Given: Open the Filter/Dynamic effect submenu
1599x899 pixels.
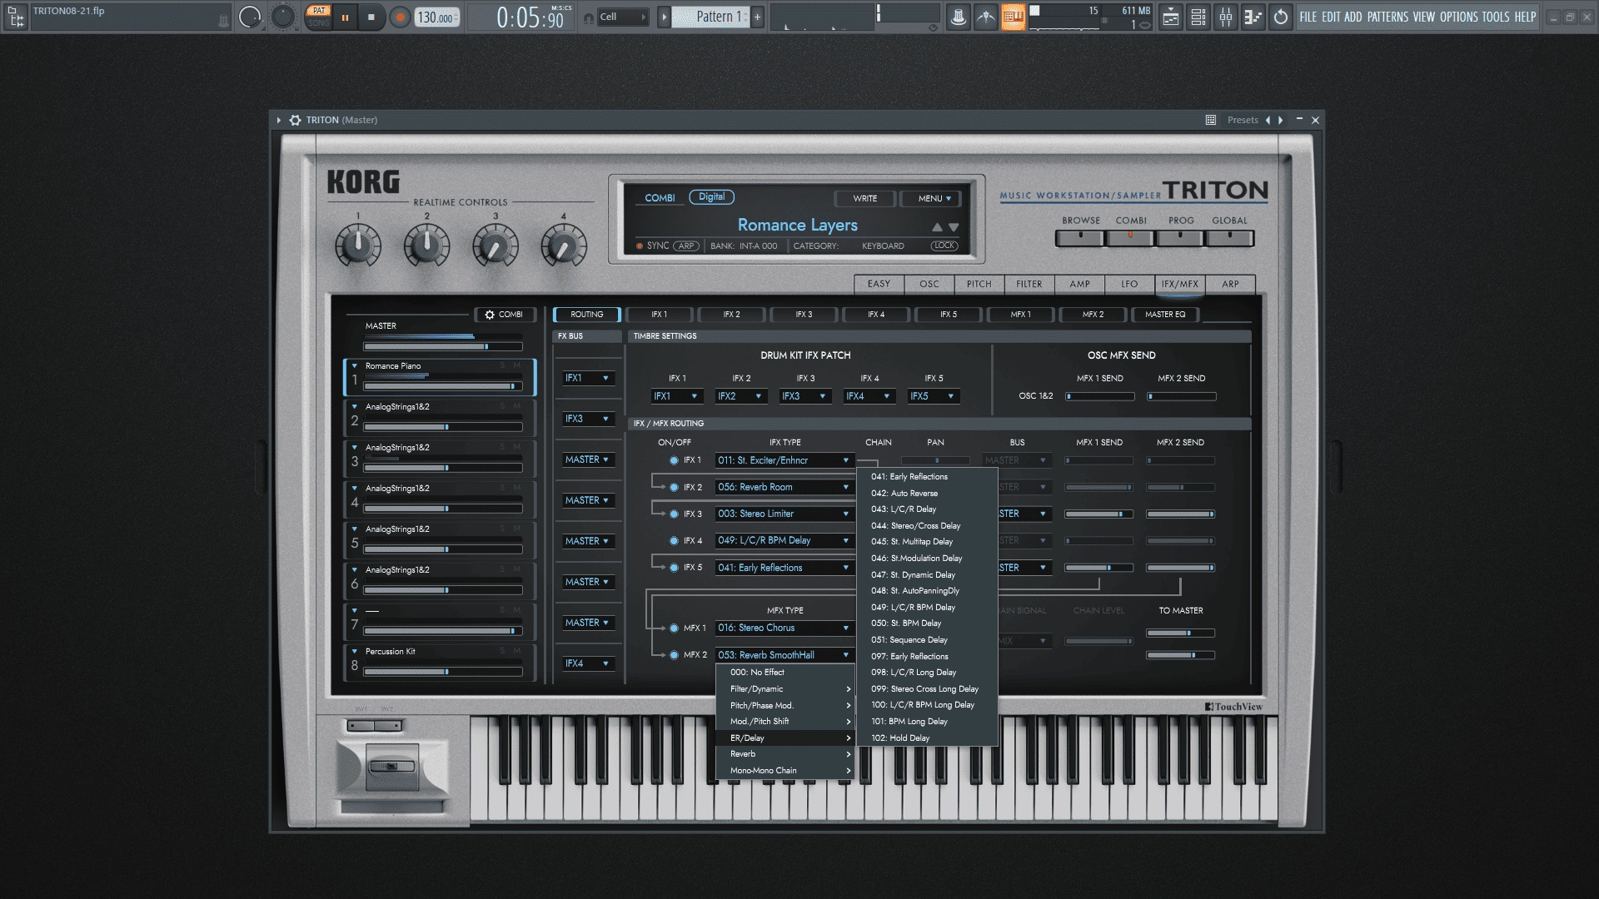Looking at the screenshot, I should click(x=785, y=689).
